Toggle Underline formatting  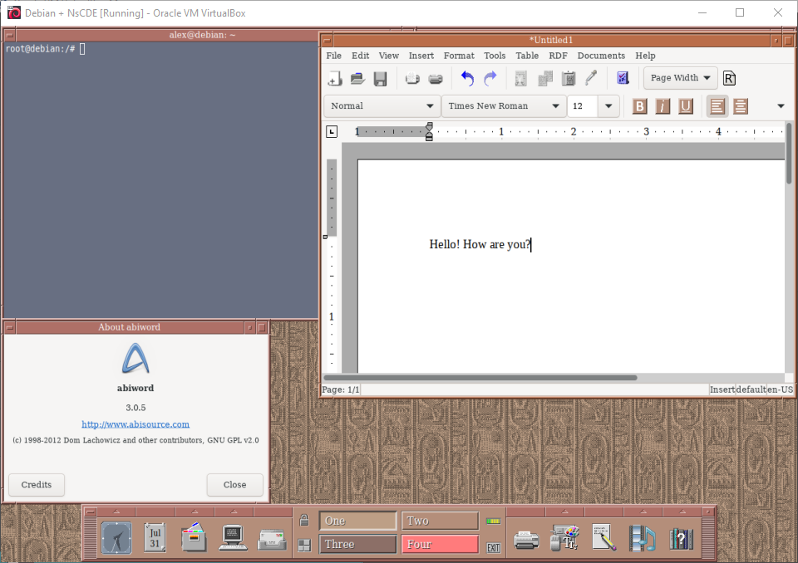point(686,106)
